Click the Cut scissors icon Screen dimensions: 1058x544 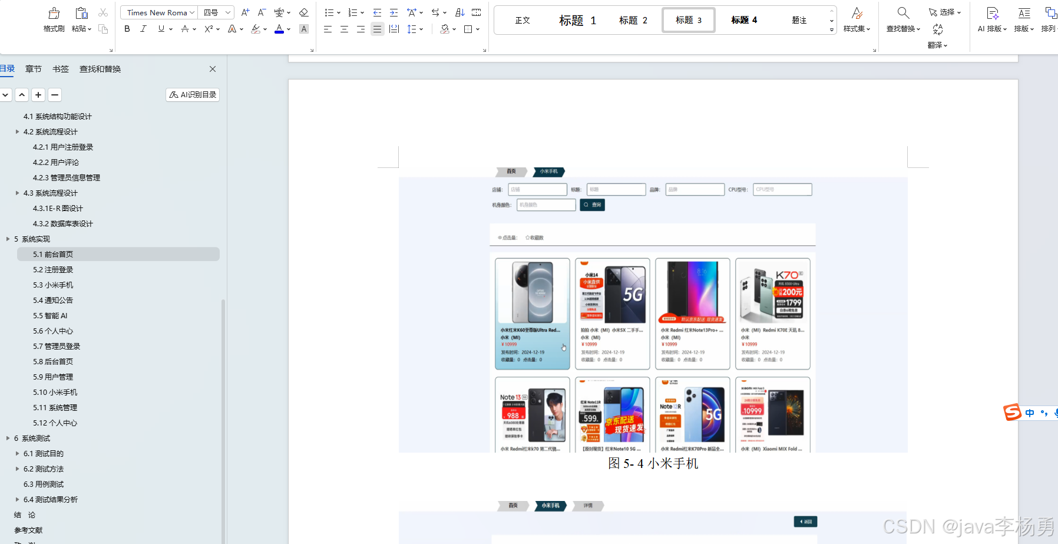pyautogui.click(x=103, y=12)
